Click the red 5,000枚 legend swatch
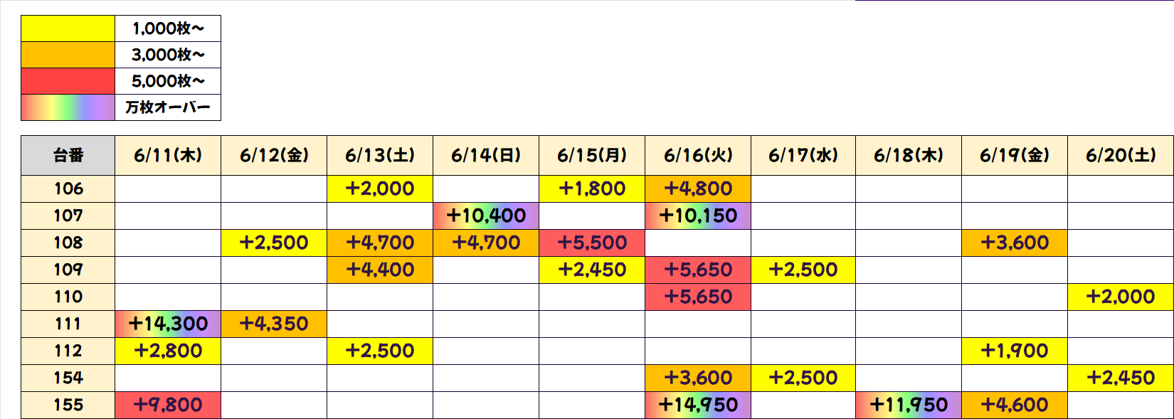Screen dimensions: 1174x419 (68, 81)
